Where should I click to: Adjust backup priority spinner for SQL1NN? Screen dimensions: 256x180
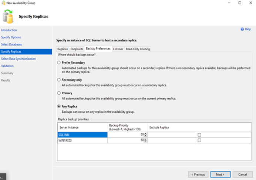(145, 135)
